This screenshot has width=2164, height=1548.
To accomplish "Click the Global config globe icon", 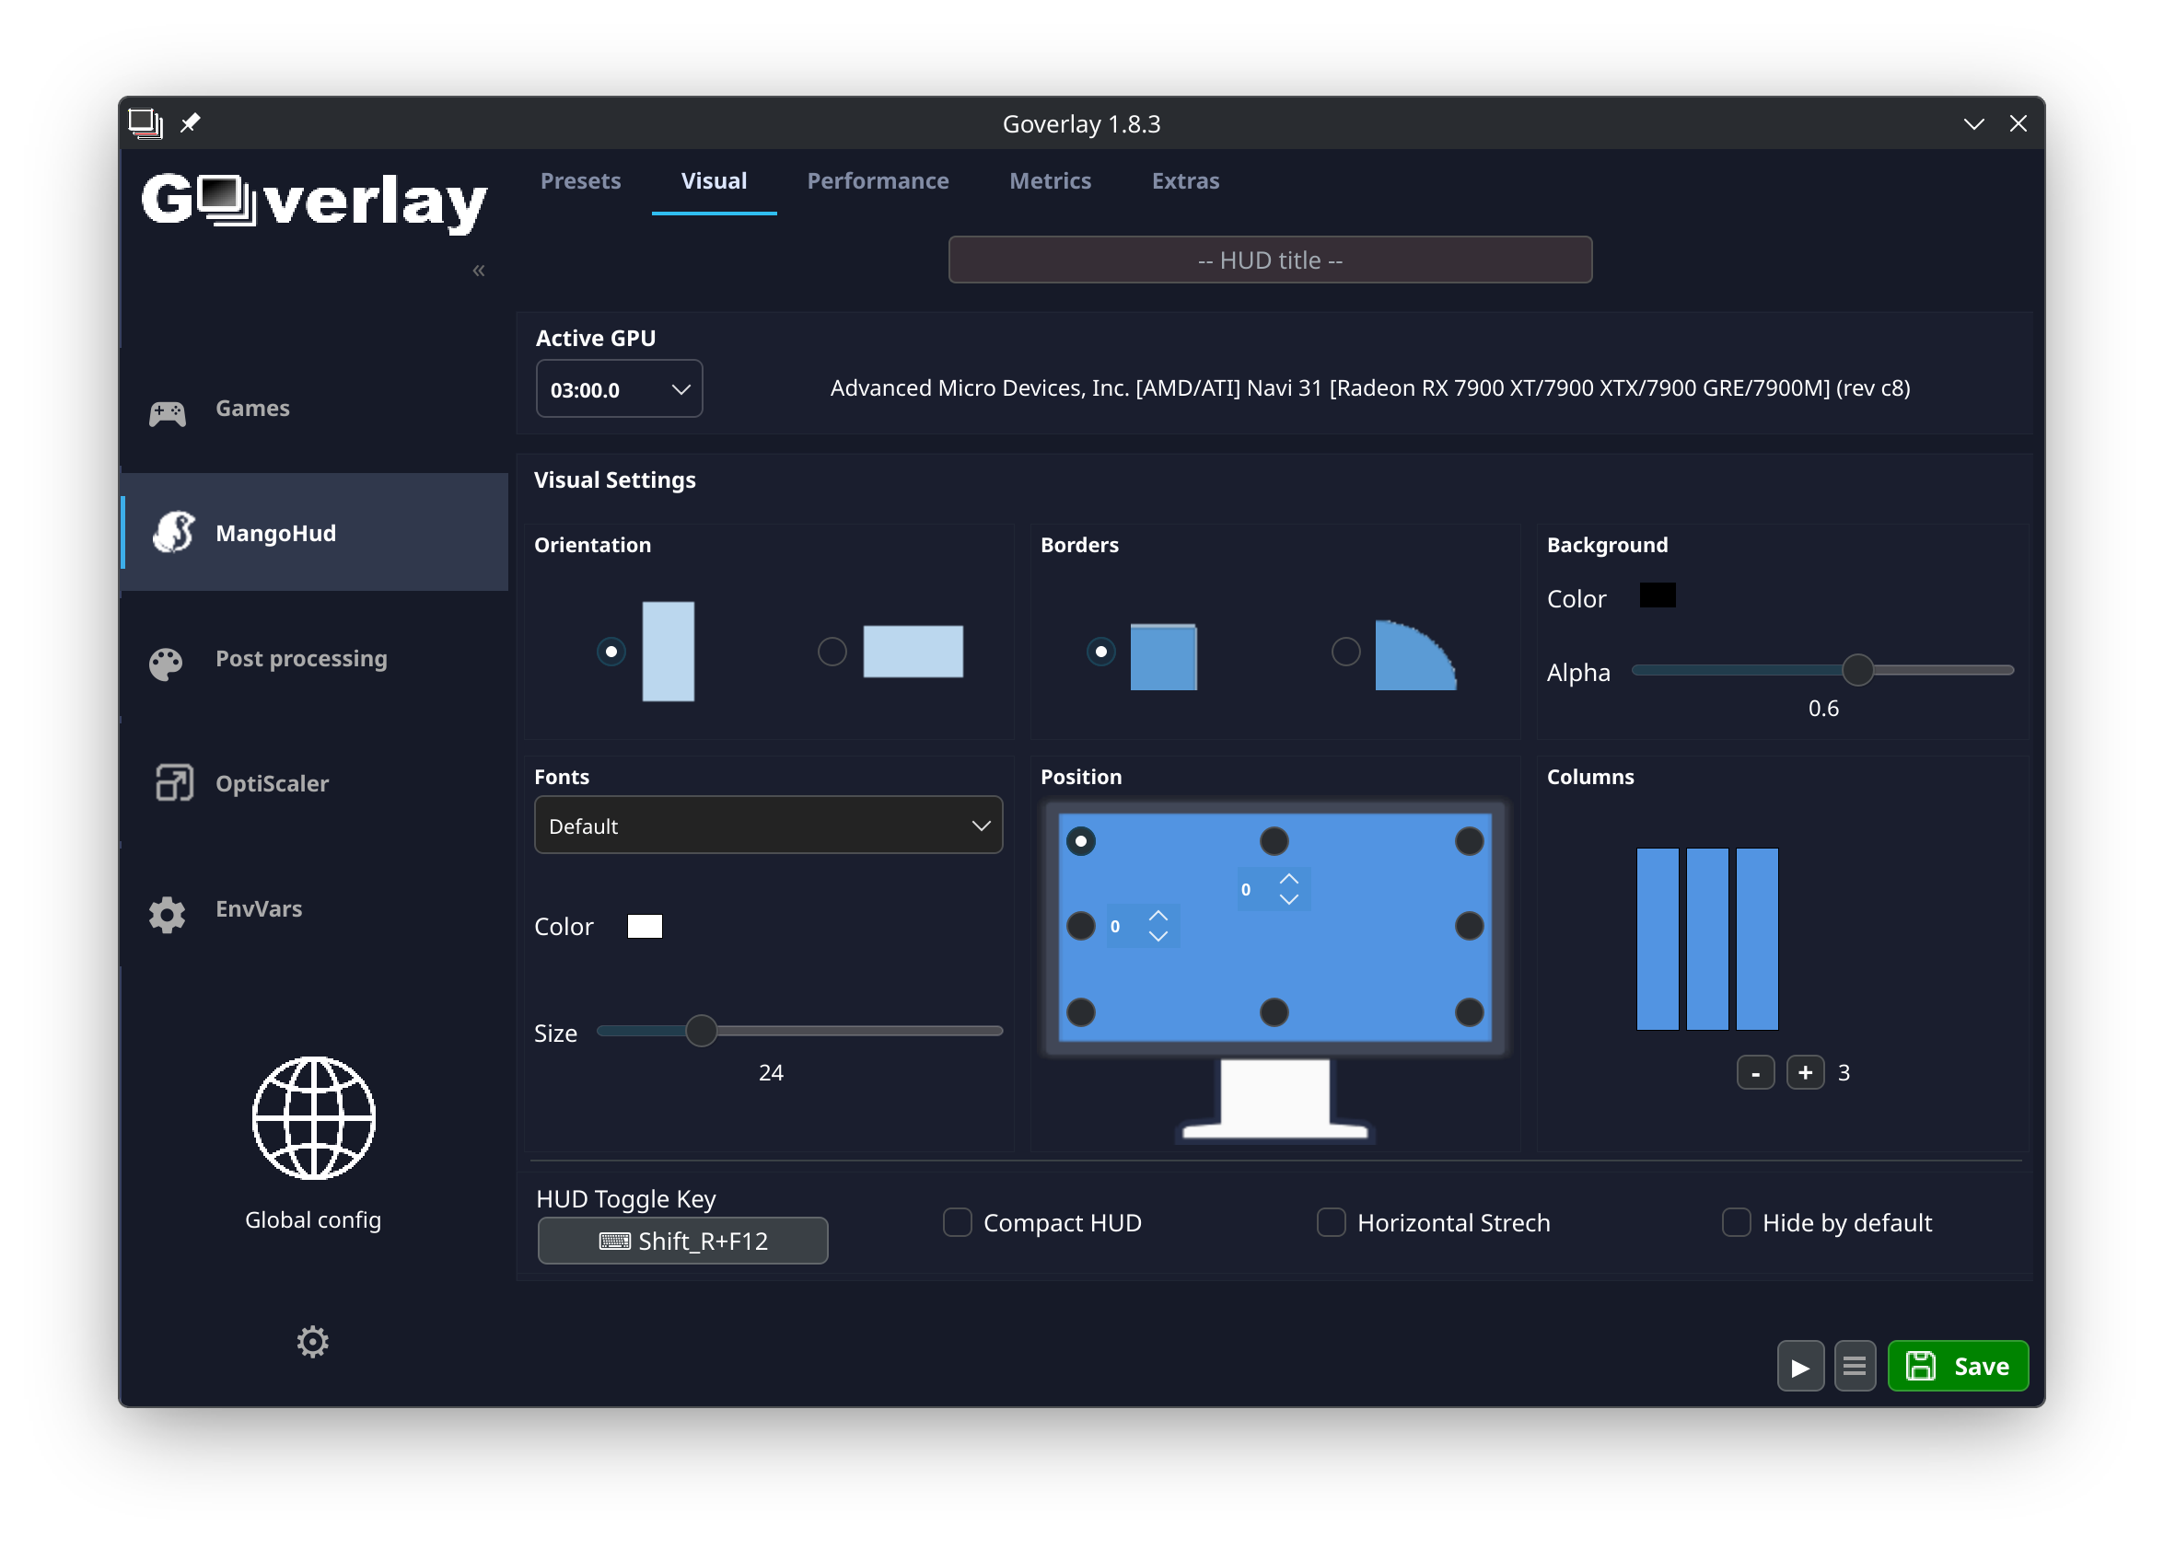I will (313, 1118).
